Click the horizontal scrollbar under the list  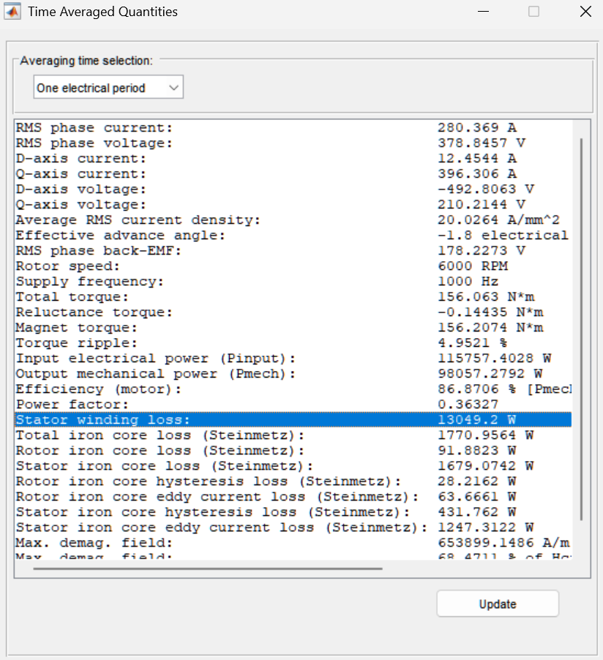pos(208,569)
